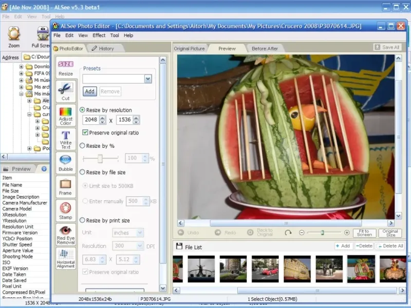Expand the FIFA 09 folder node
Screen dimensions: 411x308
click(x=21, y=73)
